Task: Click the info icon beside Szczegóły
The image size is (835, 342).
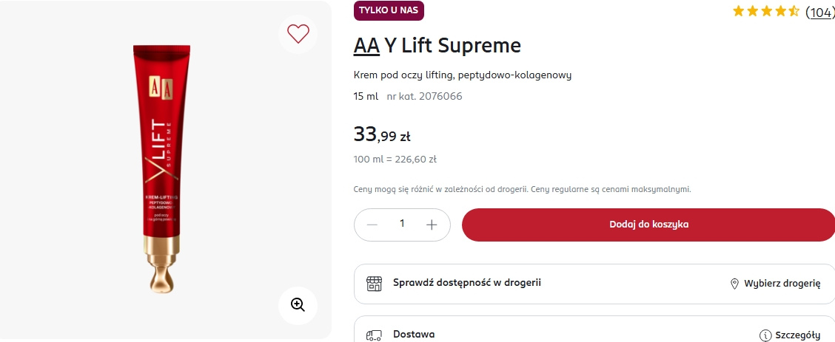Action: coord(765,335)
